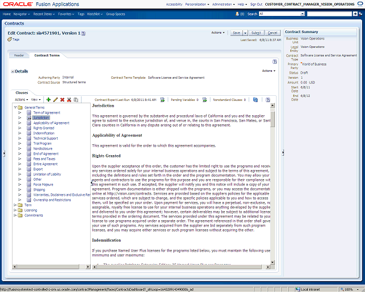The height and width of the screenshot is (292, 365).
Task: Click the Local intranet status bar icon
Action: coord(298,290)
